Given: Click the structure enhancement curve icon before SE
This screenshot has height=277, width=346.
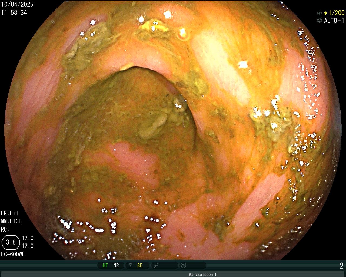Looking at the screenshot, I should pyautogui.click(x=131, y=265).
